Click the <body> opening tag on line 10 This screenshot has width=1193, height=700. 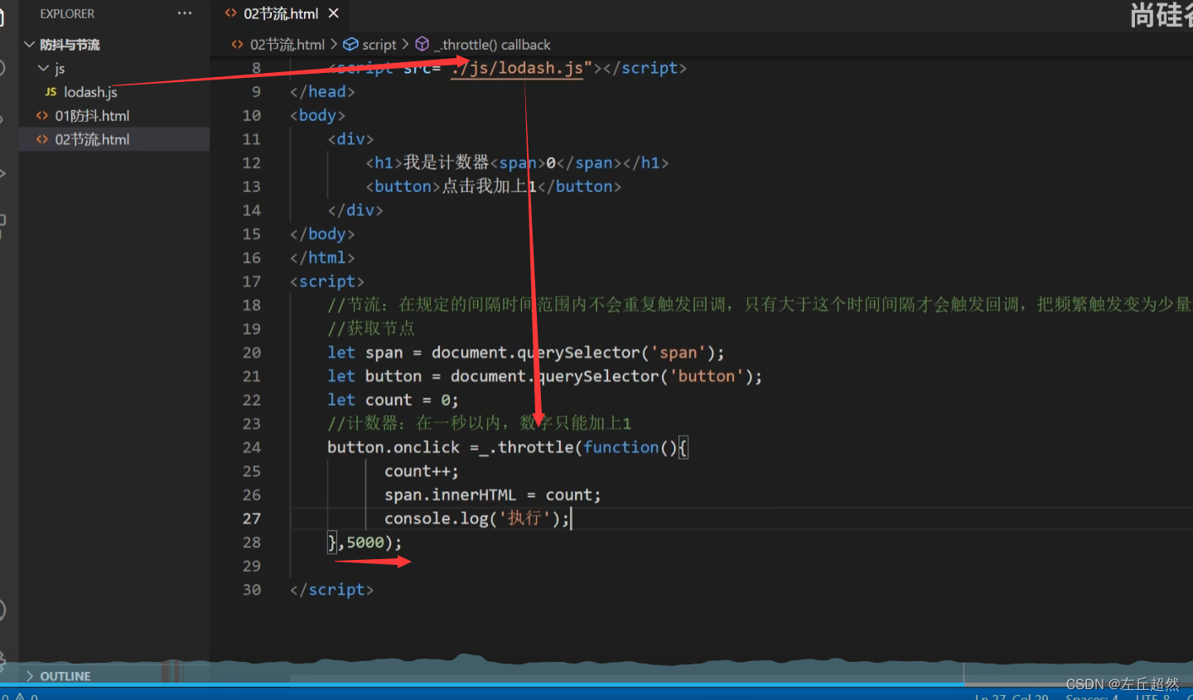(317, 115)
